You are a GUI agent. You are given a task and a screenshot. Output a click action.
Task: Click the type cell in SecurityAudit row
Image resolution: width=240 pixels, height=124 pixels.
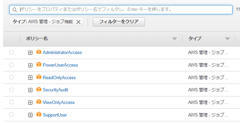(208, 90)
